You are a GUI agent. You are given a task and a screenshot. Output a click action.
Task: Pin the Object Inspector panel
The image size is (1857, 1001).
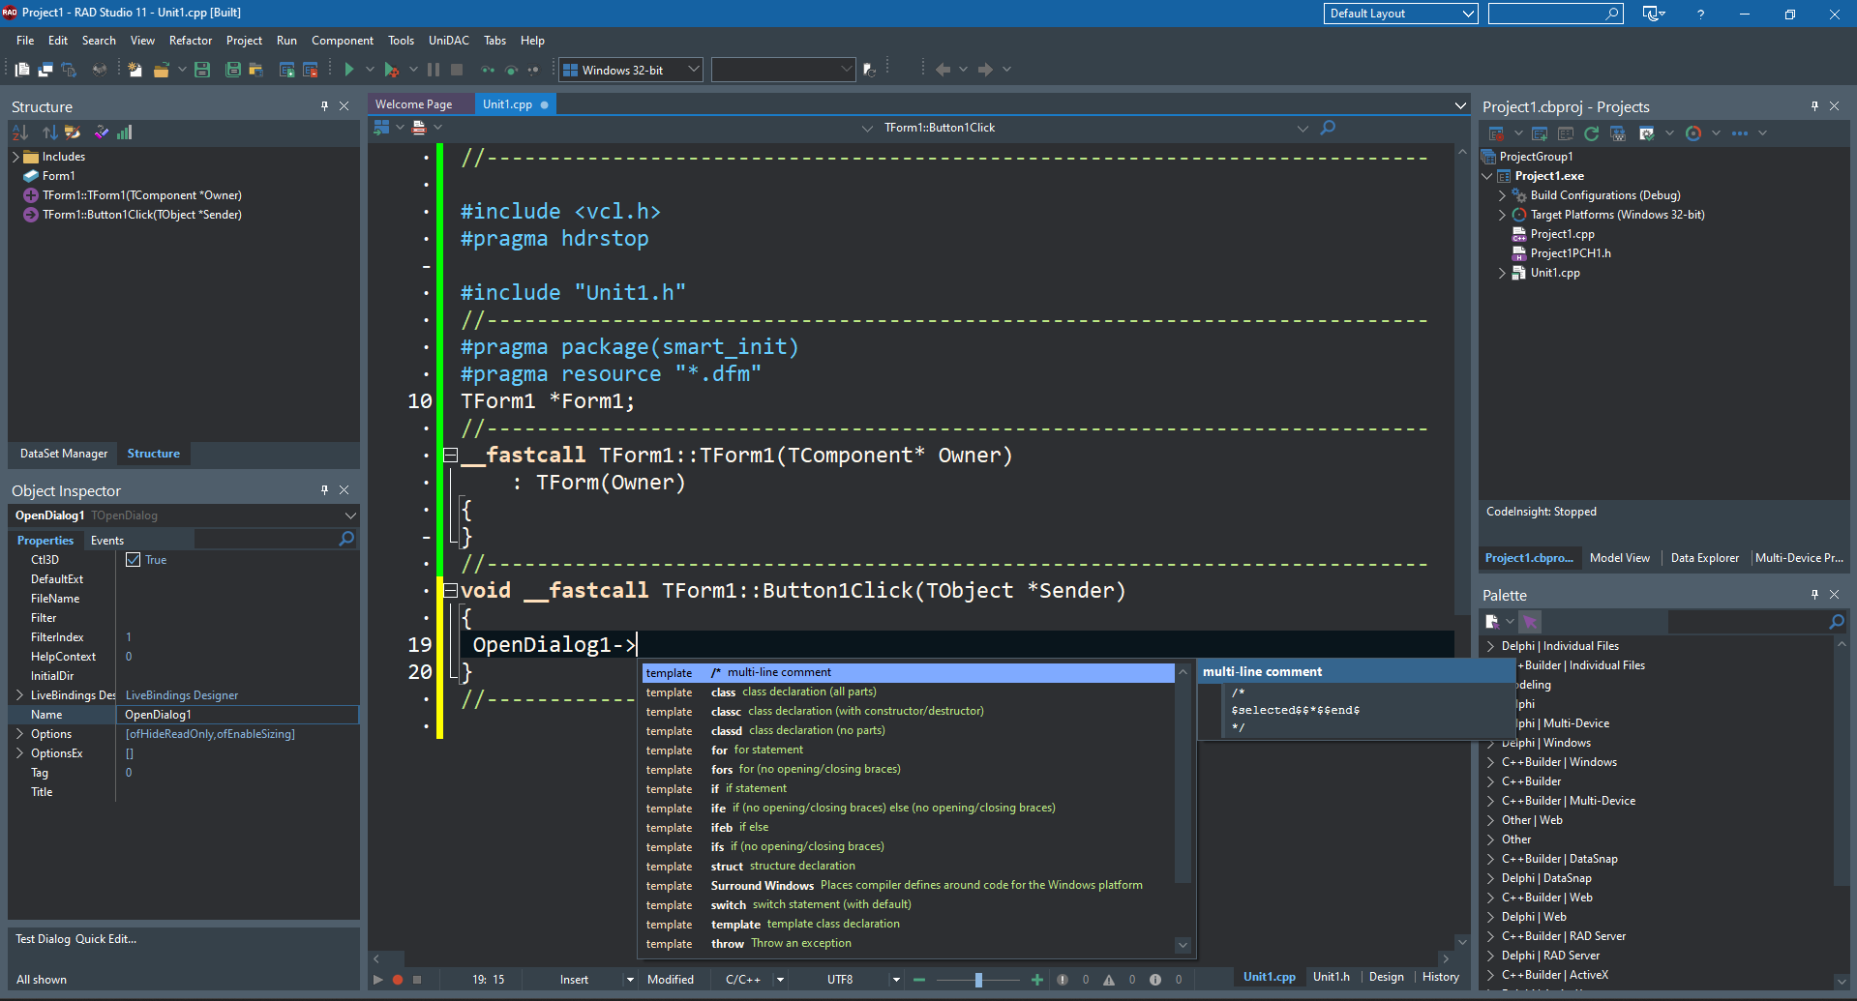(324, 490)
